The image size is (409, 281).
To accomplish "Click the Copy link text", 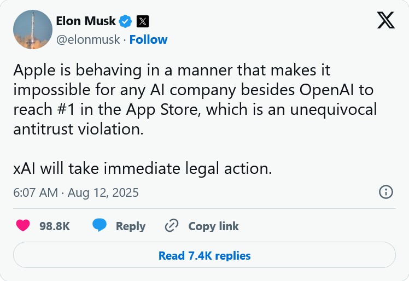I will 213,226.
